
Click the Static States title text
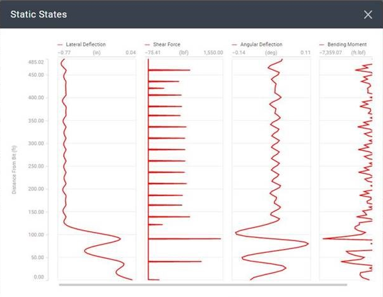pyautogui.click(x=38, y=14)
